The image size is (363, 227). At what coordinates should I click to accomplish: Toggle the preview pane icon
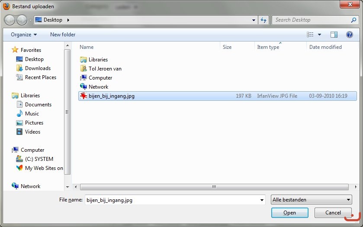coord(334,35)
